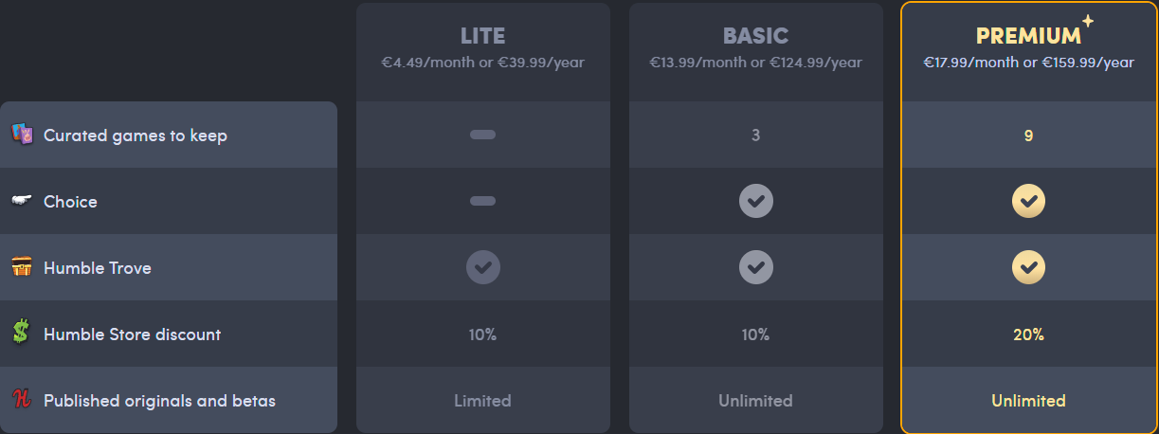Click the Humble Trove treasure chest icon

tap(22, 267)
